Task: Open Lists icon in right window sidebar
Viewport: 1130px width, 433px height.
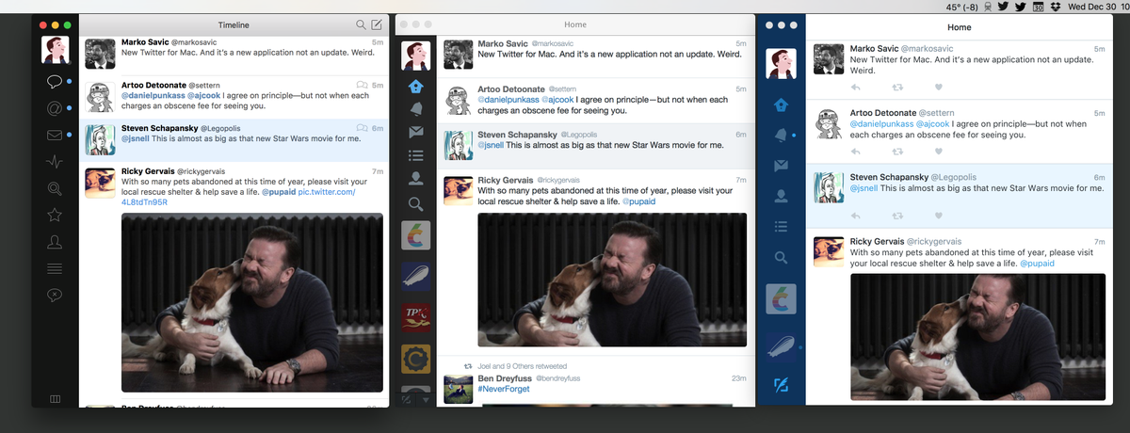Action: click(781, 226)
